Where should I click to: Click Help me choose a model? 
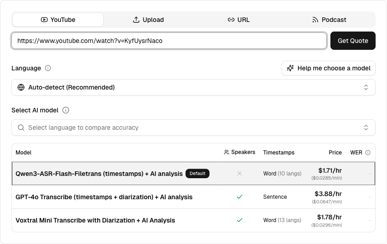(x=329, y=68)
